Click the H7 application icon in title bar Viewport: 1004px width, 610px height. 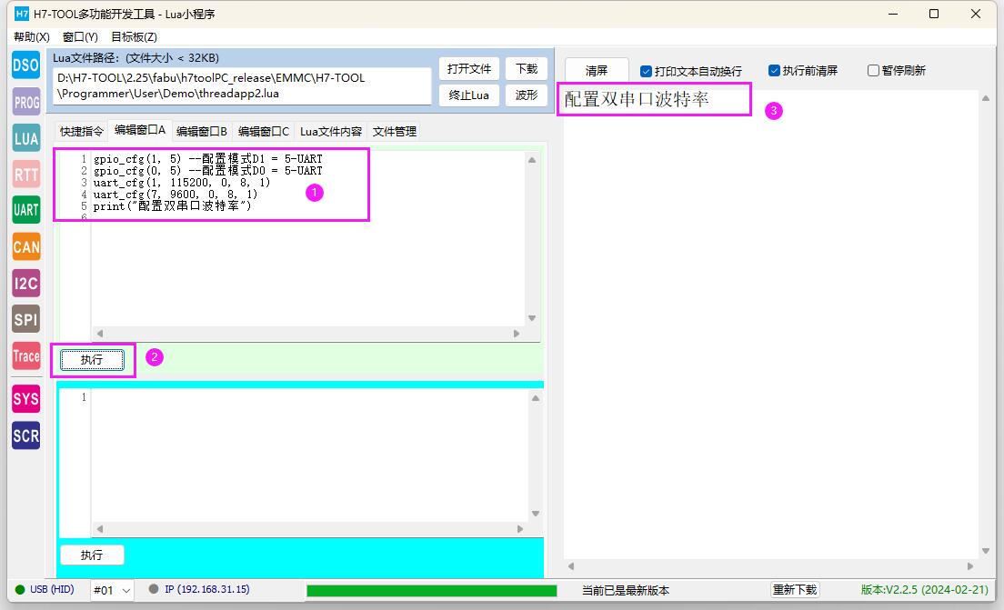point(22,14)
